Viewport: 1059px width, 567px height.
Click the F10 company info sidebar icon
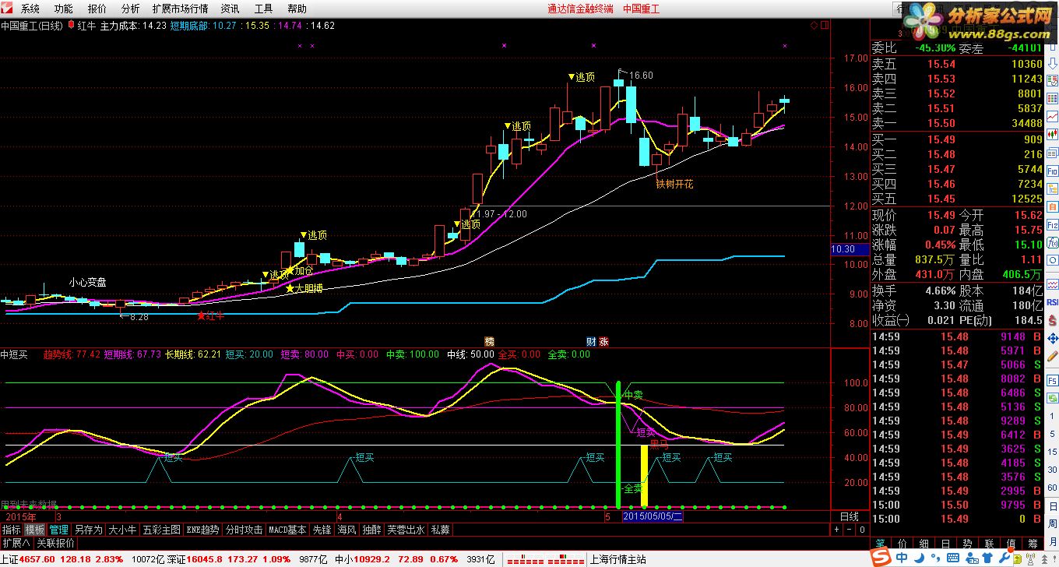click(x=1051, y=170)
